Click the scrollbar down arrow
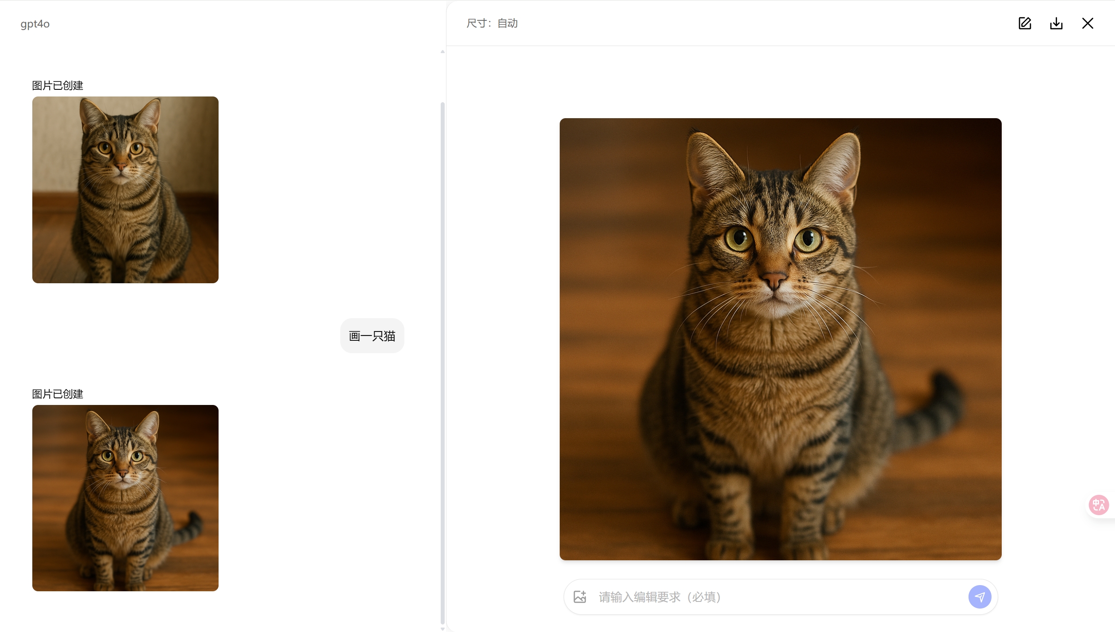Image resolution: width=1115 pixels, height=632 pixels. [442, 628]
